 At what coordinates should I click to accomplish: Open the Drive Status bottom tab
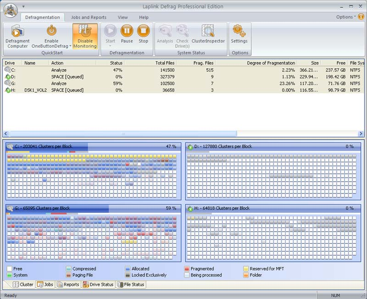98,284
